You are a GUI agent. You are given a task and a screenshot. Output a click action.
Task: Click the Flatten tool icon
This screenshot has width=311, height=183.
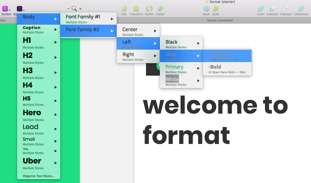[x=160, y=9]
